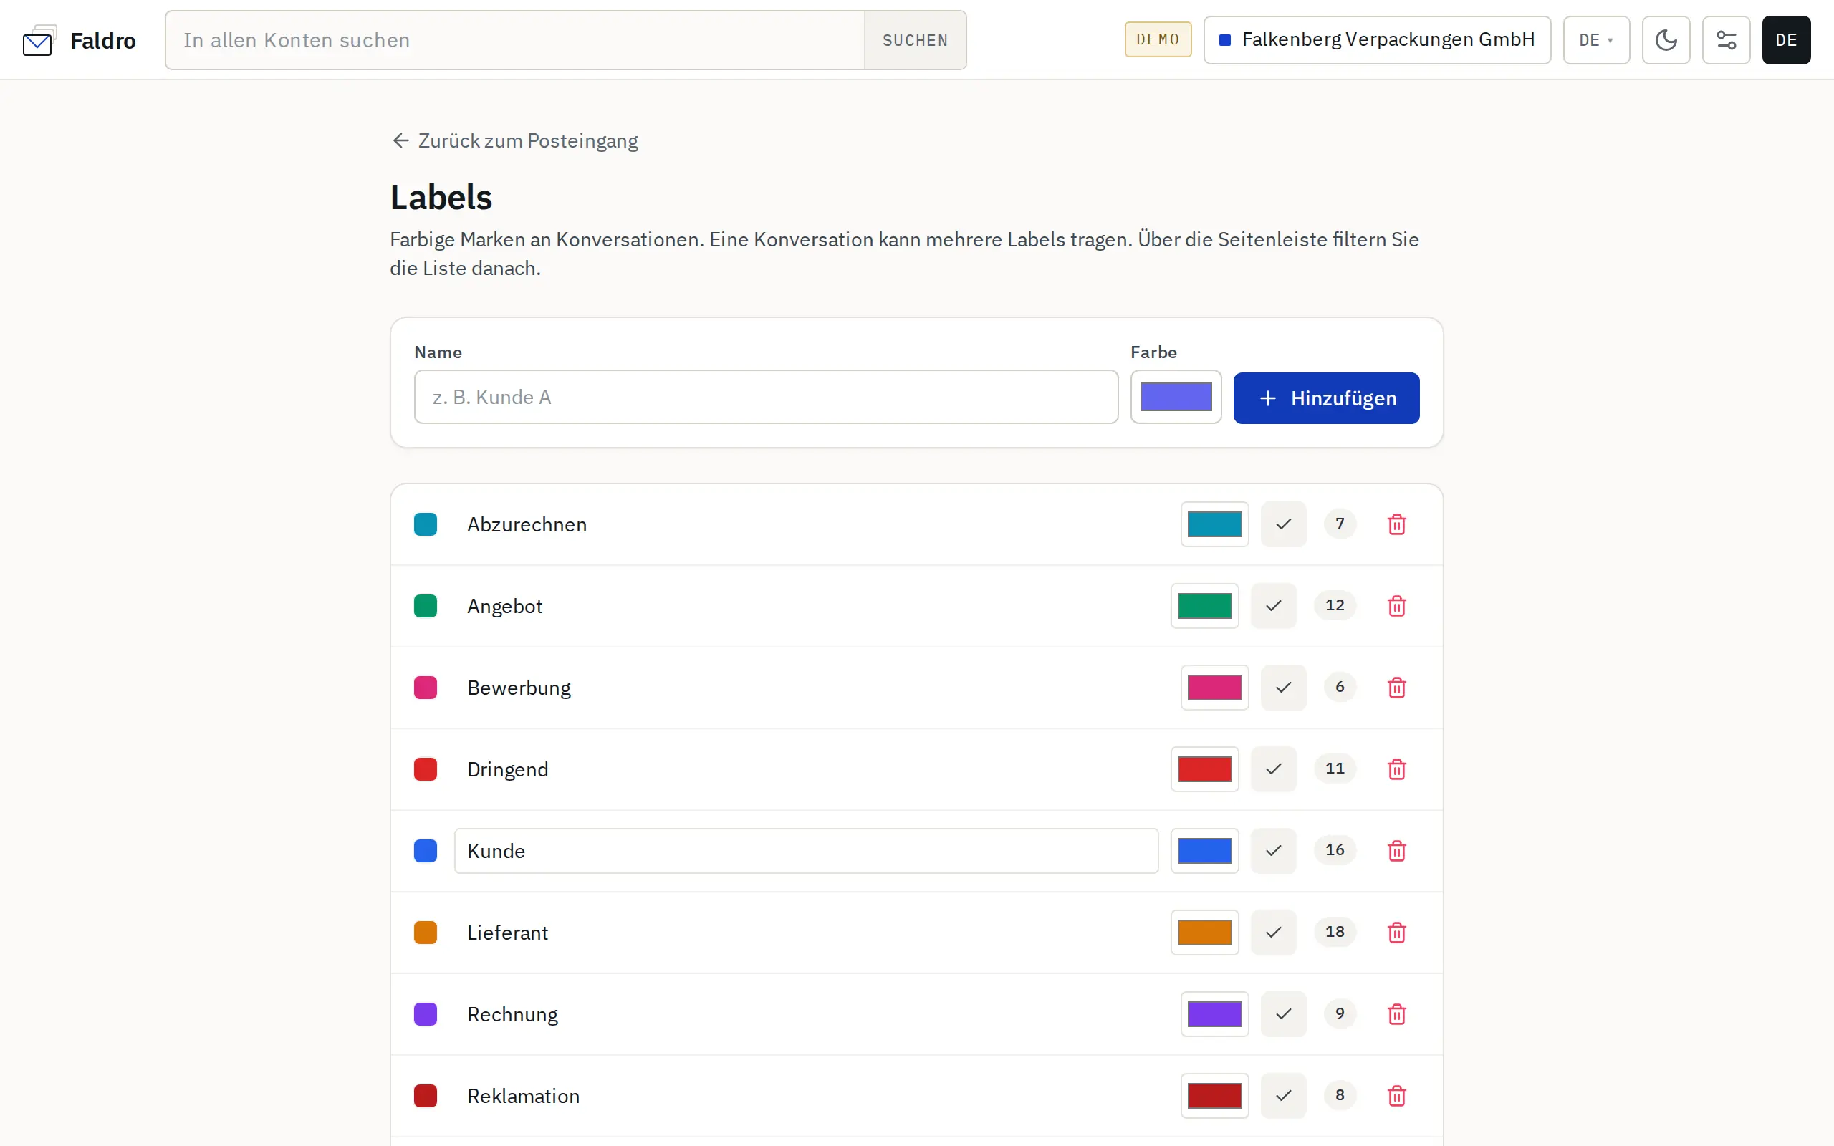Save the Kunde label with checkmark
The image size is (1834, 1146).
click(x=1273, y=851)
